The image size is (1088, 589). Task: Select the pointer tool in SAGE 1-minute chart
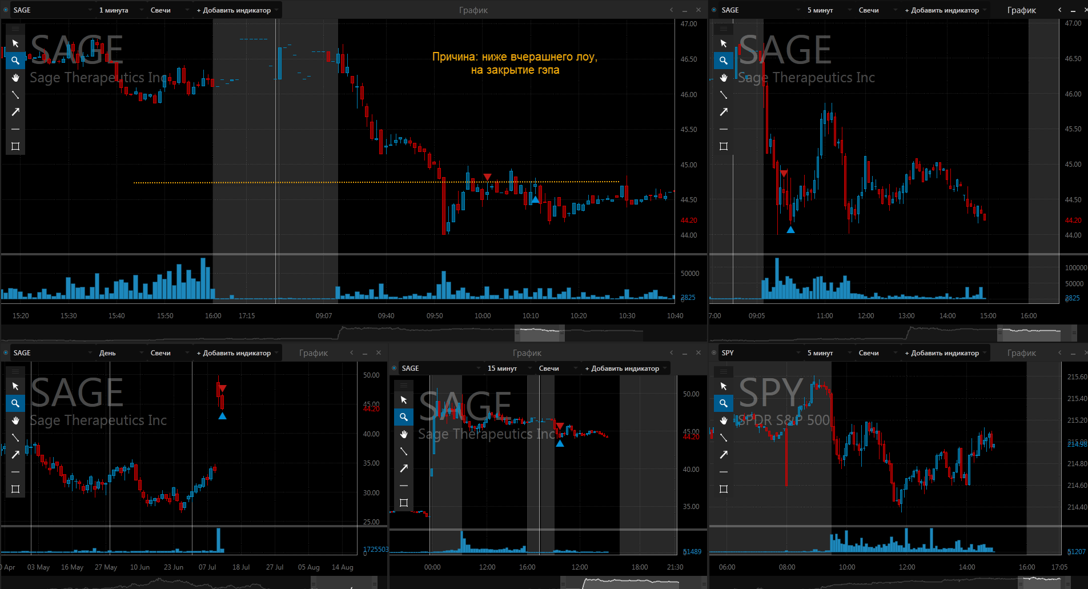click(x=15, y=43)
